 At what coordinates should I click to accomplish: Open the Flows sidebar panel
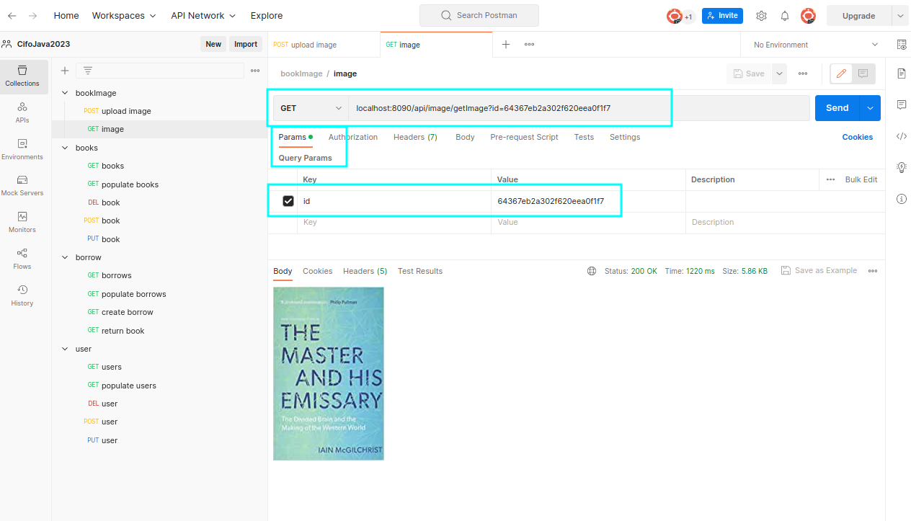(x=22, y=259)
